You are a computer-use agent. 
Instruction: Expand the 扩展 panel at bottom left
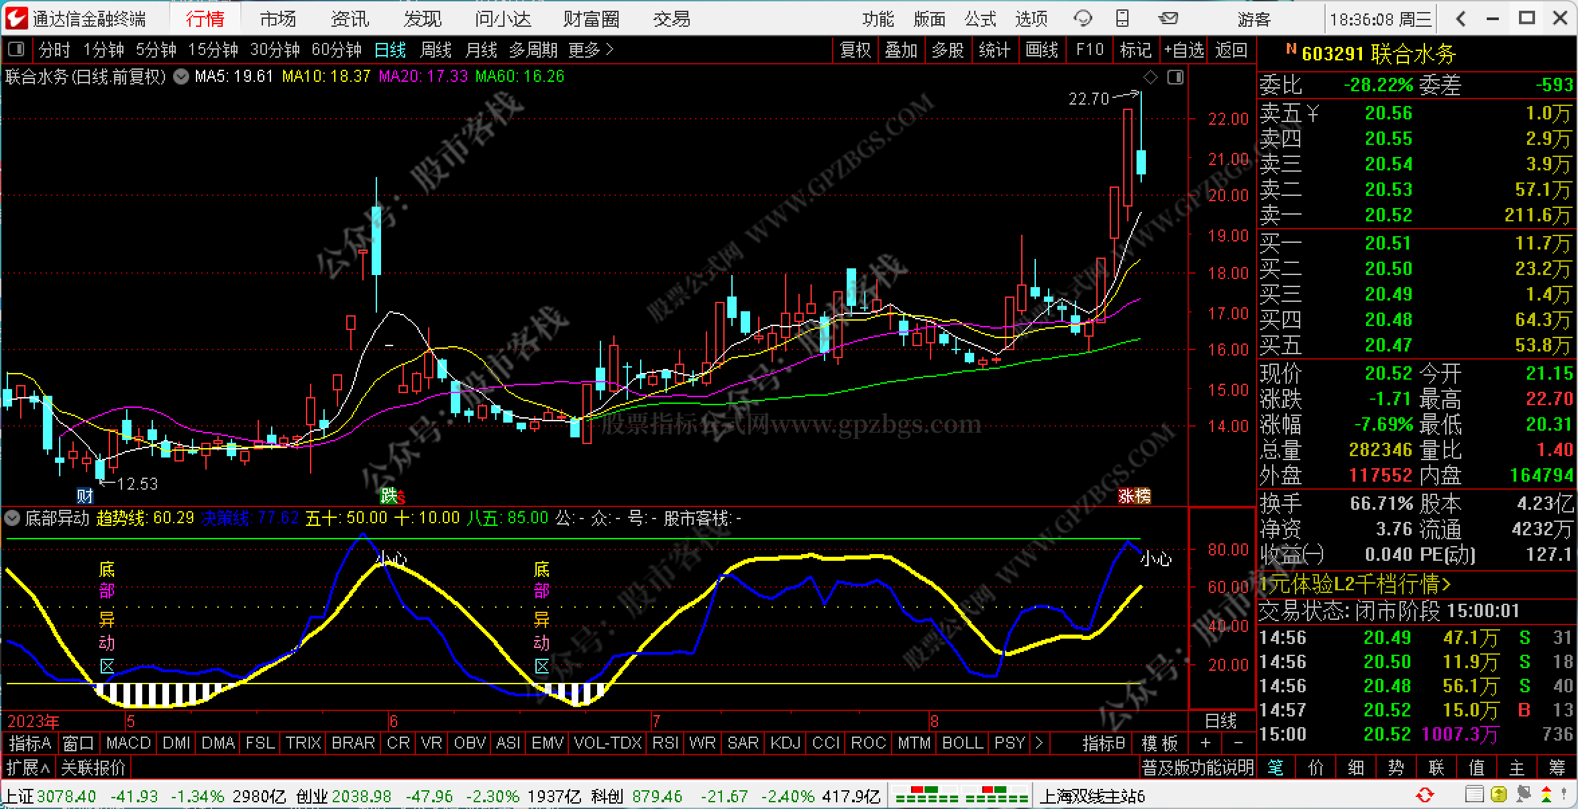click(28, 767)
